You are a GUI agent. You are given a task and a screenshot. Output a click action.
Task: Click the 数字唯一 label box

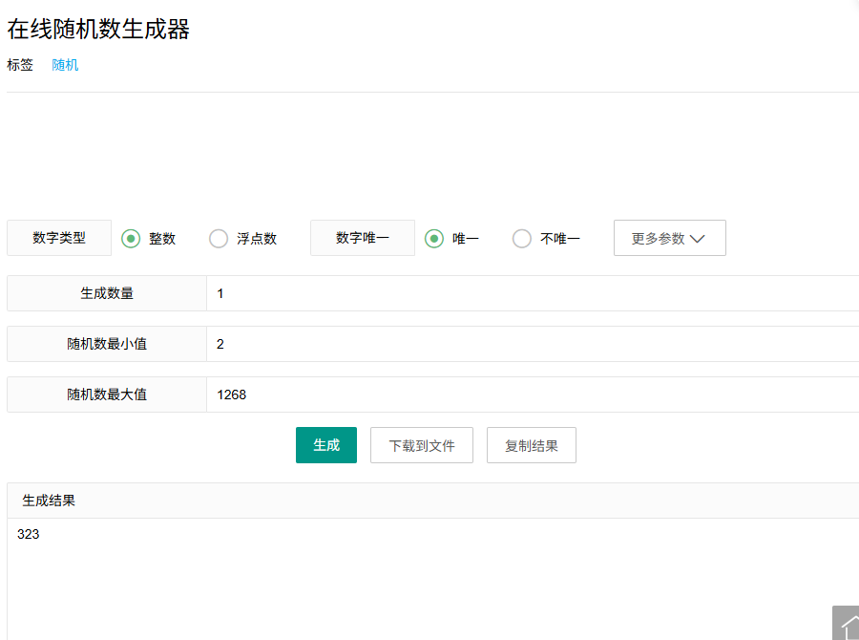363,238
